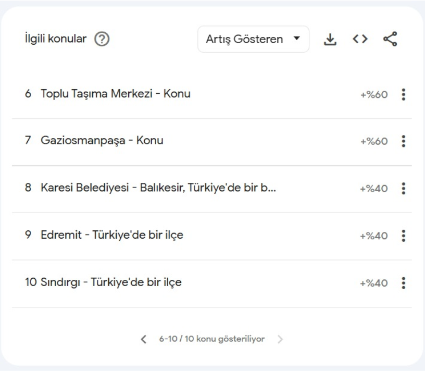Open the Gaziosmanpaşa topic
The height and width of the screenshot is (371, 425).
[102, 141]
